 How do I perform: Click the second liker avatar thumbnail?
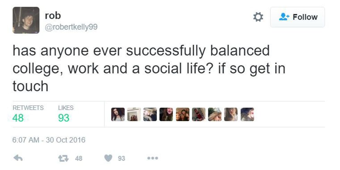tap(134, 114)
